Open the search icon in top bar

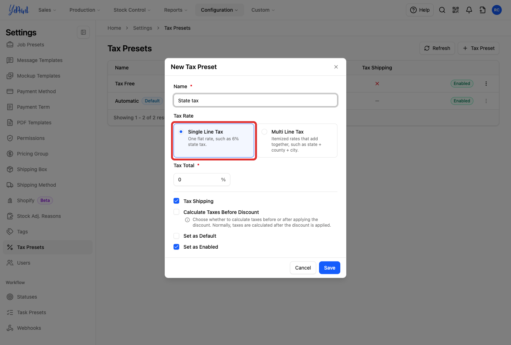pyautogui.click(x=442, y=10)
